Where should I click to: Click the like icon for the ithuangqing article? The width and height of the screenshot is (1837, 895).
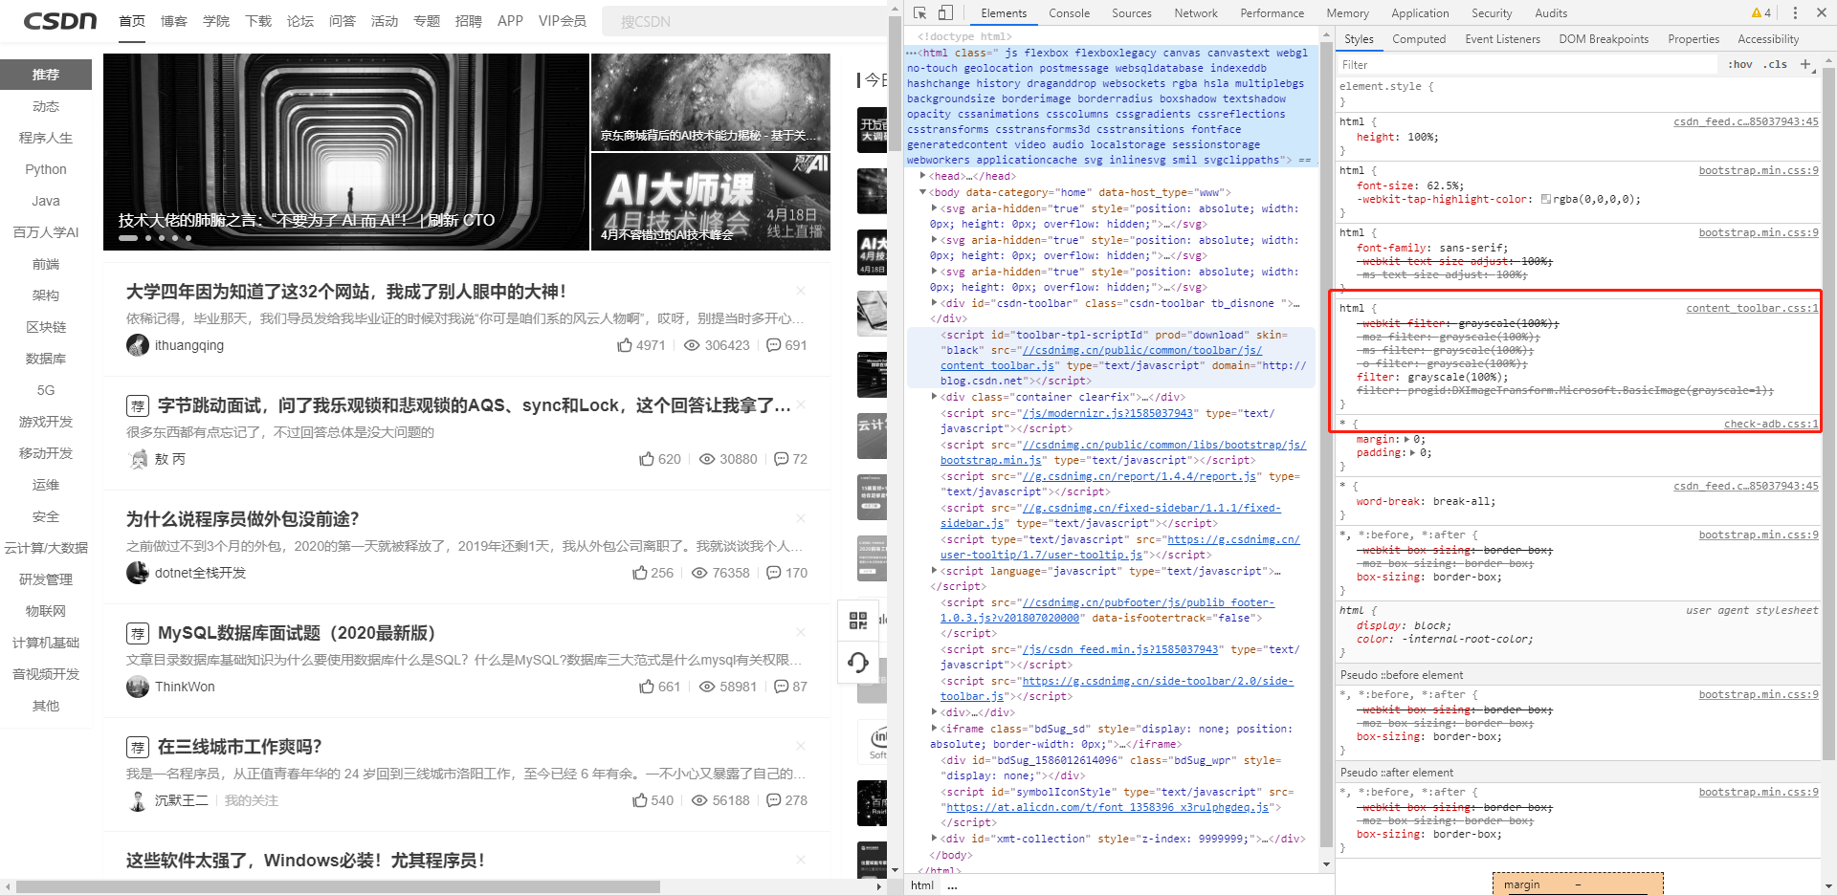click(x=625, y=345)
